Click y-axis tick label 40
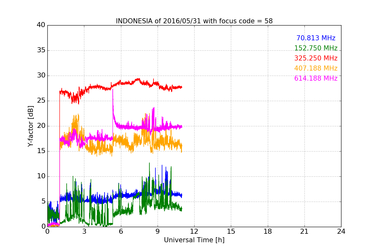 pyautogui.click(x=41, y=25)
